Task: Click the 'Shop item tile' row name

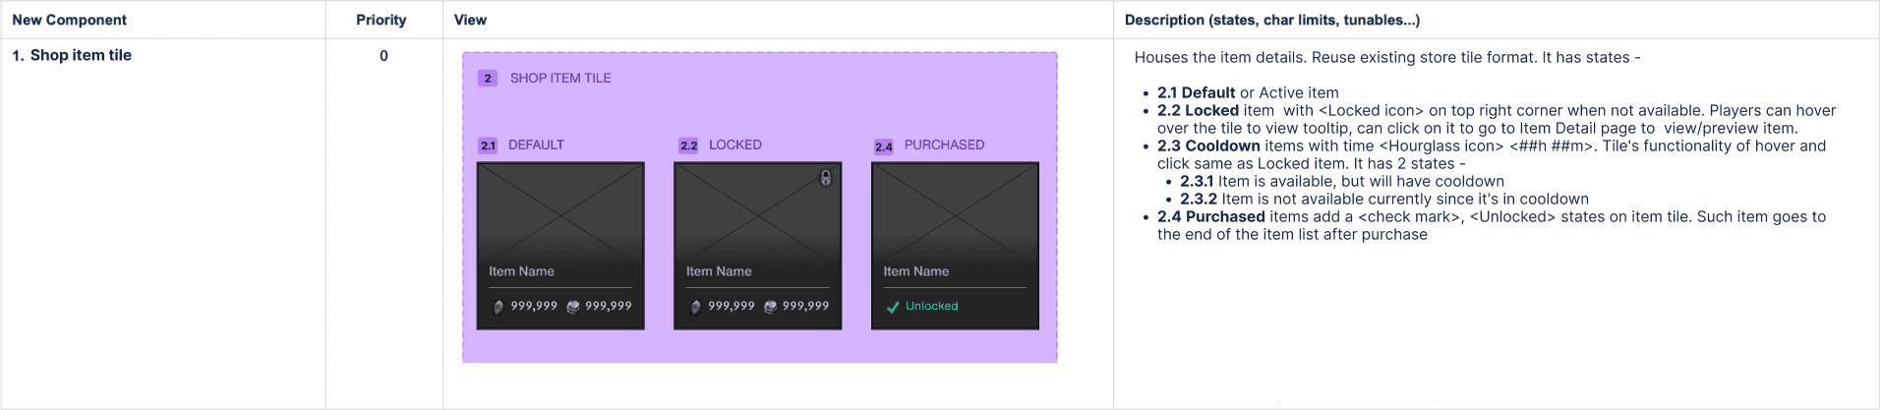Action: 81,55
